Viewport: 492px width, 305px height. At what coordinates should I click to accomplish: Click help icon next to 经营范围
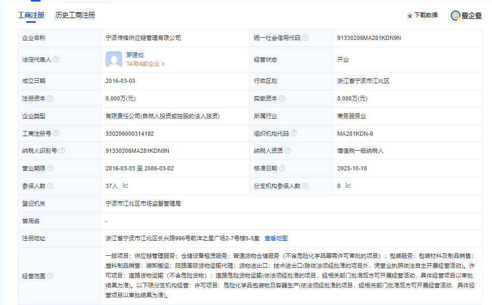click(50, 276)
